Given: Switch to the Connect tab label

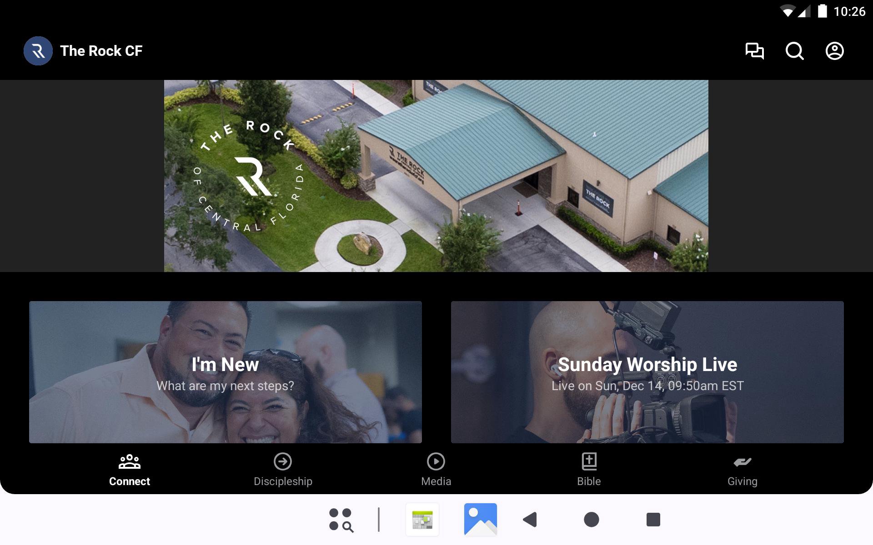Looking at the screenshot, I should pyautogui.click(x=130, y=481).
